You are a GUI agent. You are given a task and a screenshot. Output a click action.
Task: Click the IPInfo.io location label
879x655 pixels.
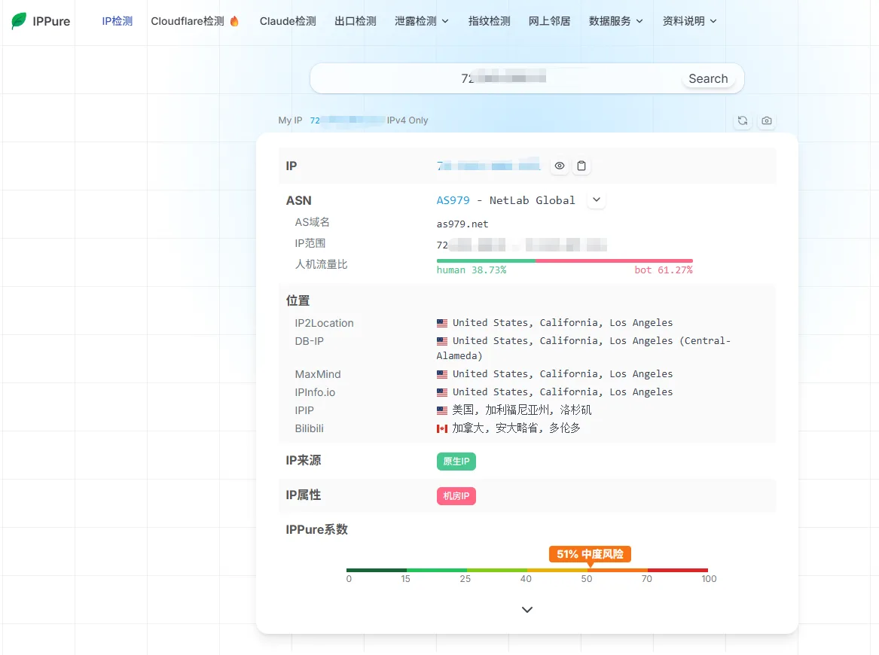[x=315, y=392]
